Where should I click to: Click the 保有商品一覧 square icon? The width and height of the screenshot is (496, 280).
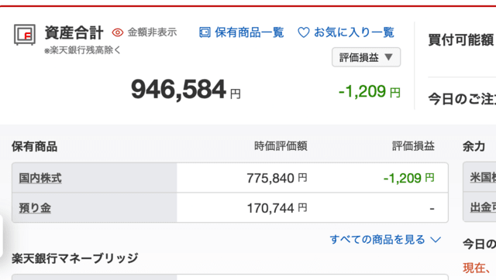[x=205, y=32]
